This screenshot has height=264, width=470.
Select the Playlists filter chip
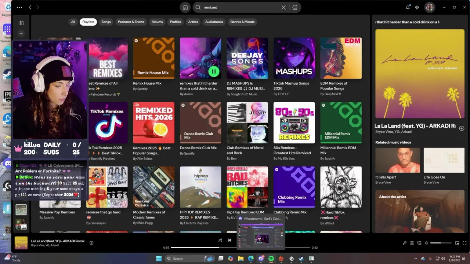point(88,22)
